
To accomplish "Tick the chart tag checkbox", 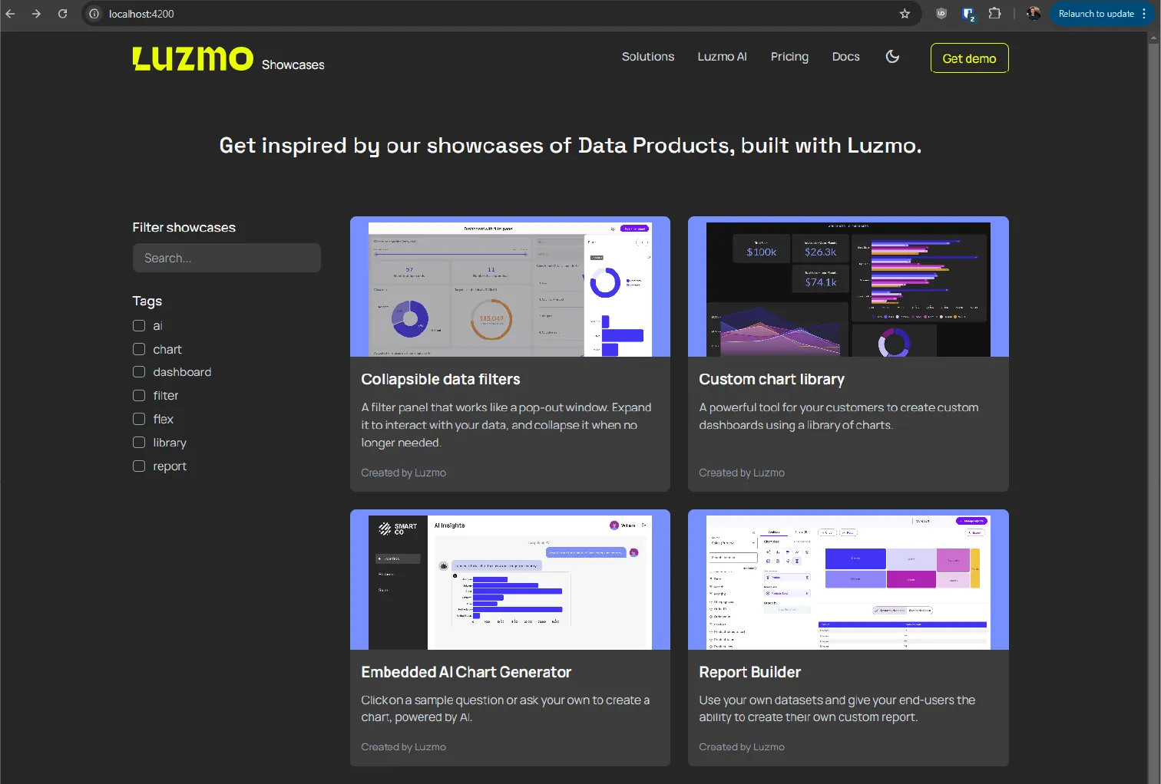I will pyautogui.click(x=139, y=349).
